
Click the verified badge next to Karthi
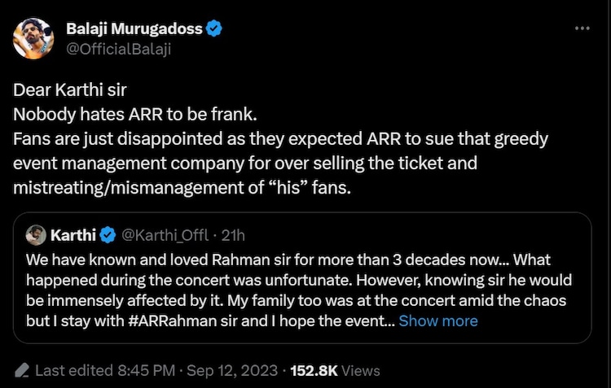107,236
